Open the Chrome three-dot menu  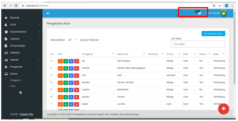pyautogui.click(x=232, y=6)
